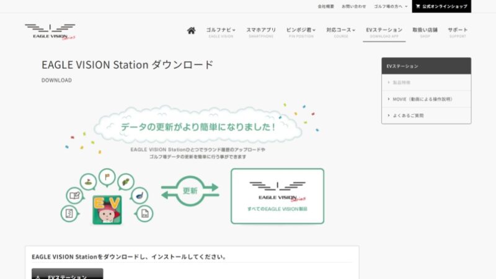
Task: Open the 会社概要 link
Action: 326,6
